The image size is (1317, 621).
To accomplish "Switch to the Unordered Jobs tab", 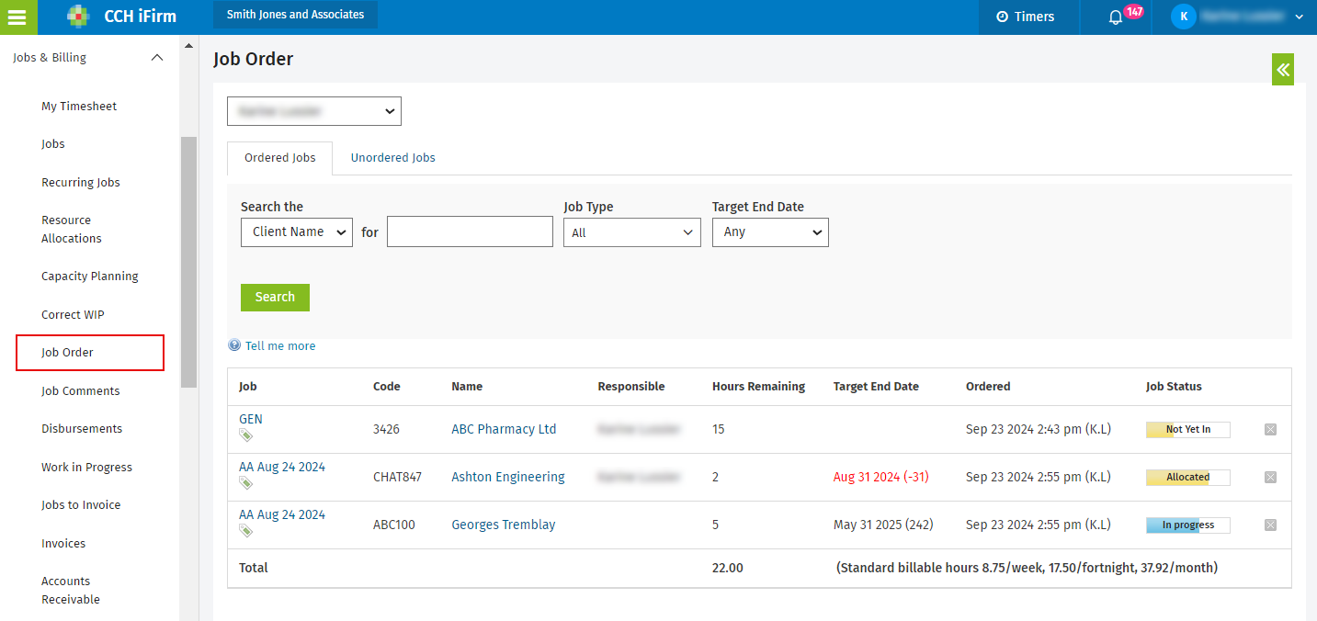I will (x=392, y=158).
